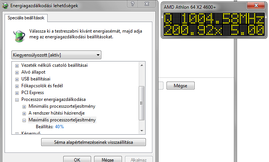Select Főkapcsolók és fedél row

coord(42,86)
